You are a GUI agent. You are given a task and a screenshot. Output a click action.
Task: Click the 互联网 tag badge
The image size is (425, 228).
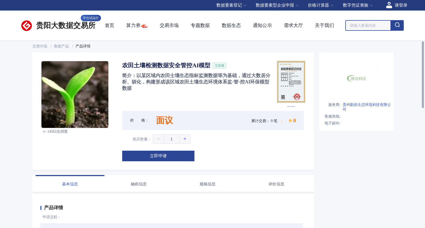click(x=219, y=66)
